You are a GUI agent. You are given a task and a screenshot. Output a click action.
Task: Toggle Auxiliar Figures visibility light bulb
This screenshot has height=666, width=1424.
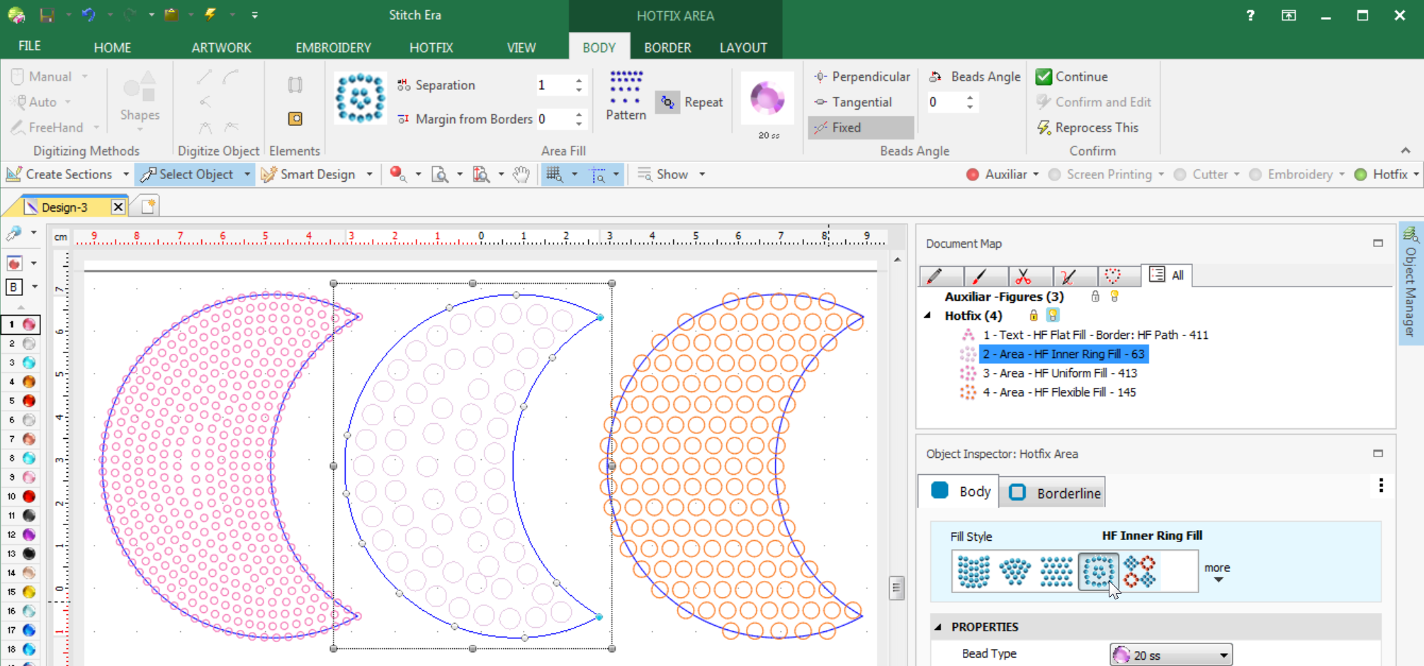[1114, 297]
